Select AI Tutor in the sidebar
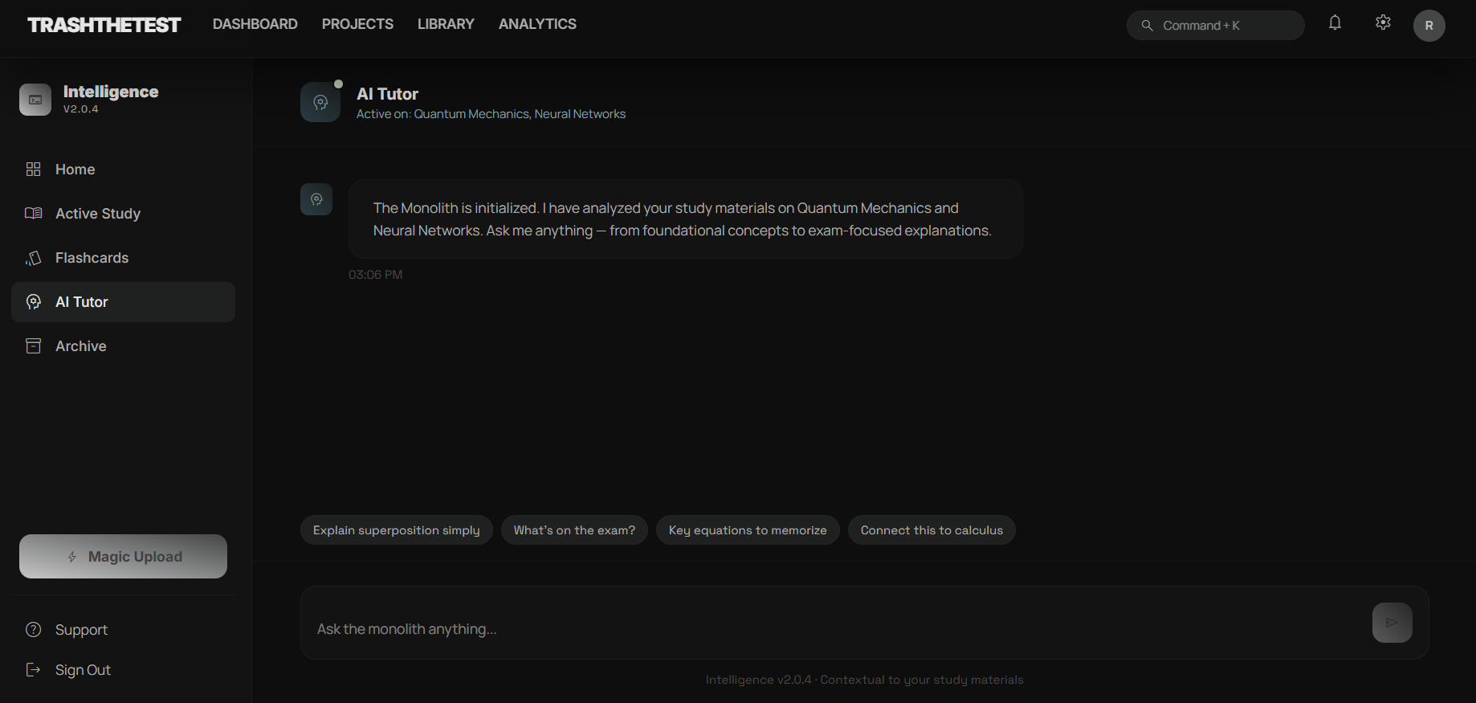The width and height of the screenshot is (1476, 703). [123, 302]
